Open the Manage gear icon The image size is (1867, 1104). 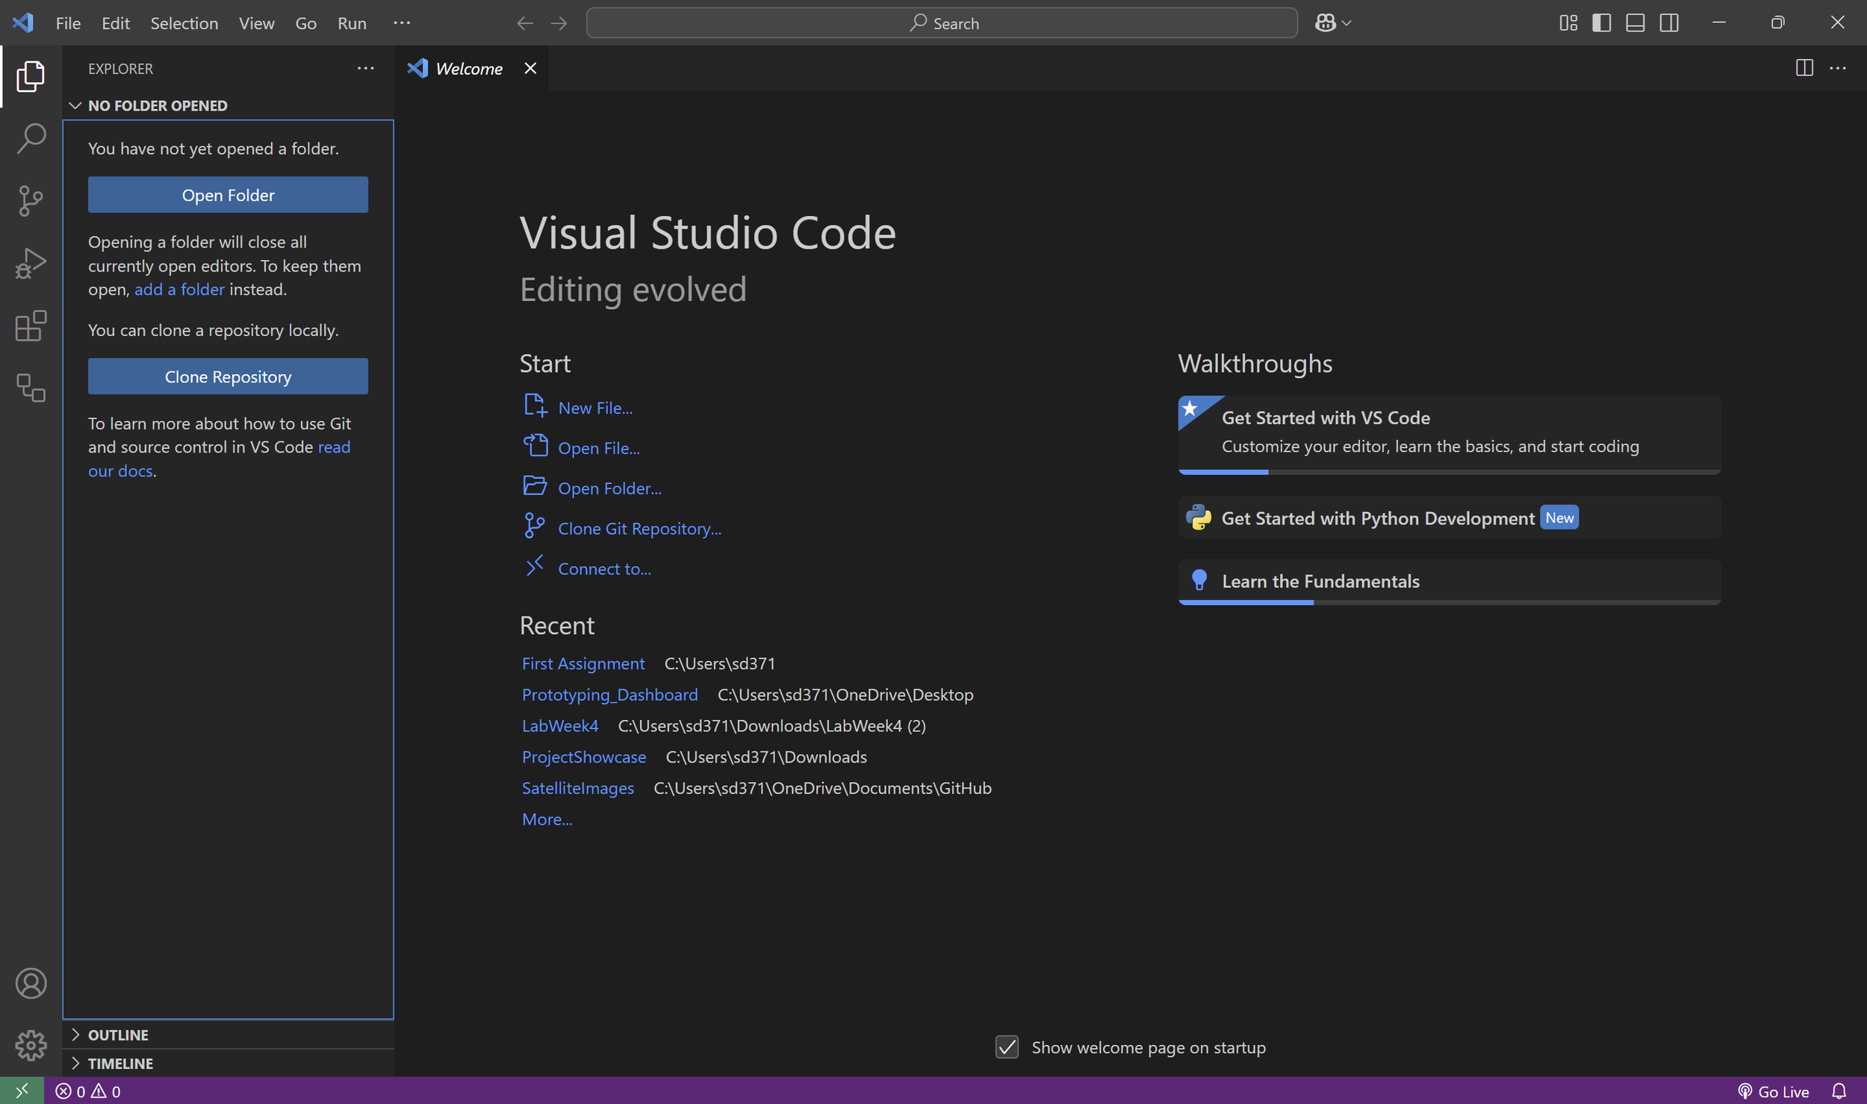31,1045
